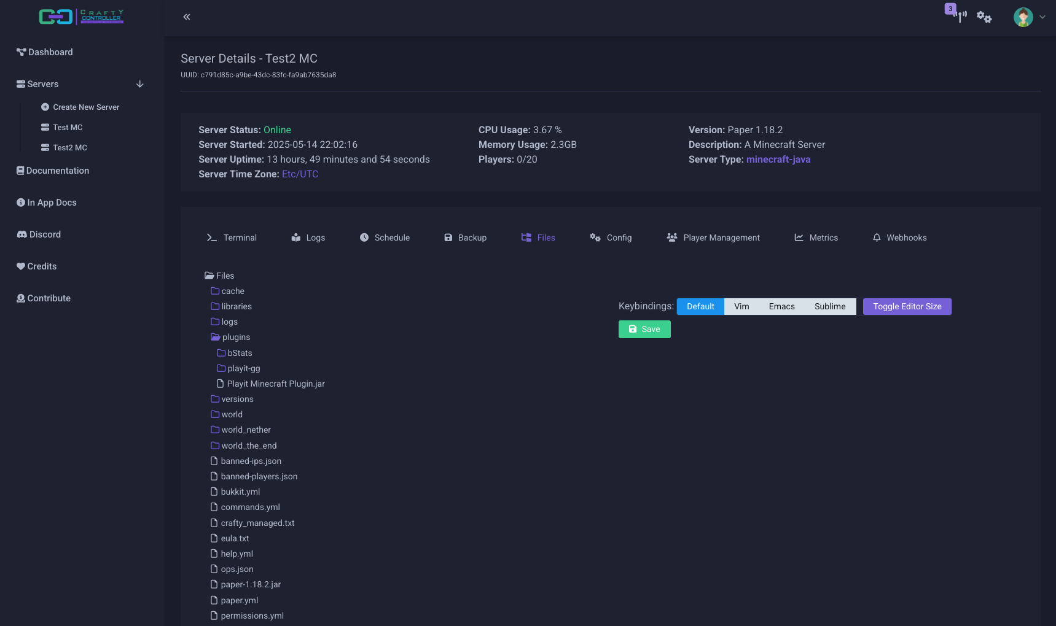Screen dimensions: 1056x626
Task: Click the Crafty Controller logo
Action: pos(81,17)
